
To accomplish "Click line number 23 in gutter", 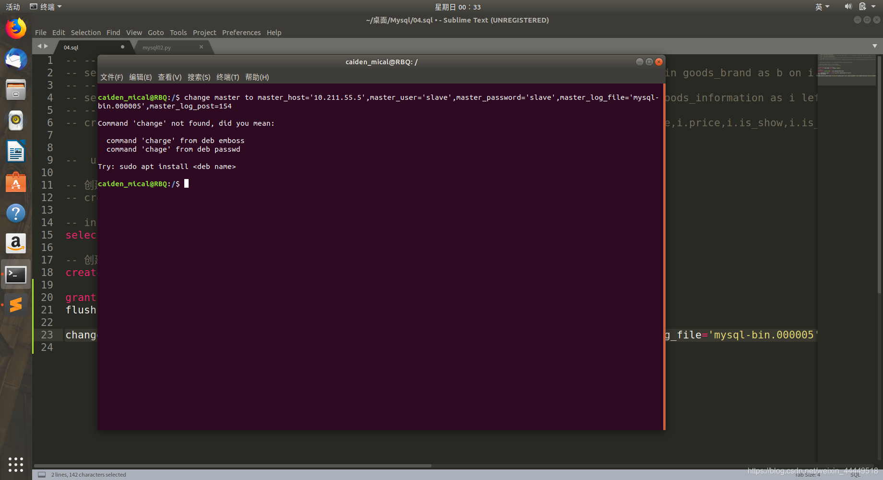I will click(x=47, y=335).
